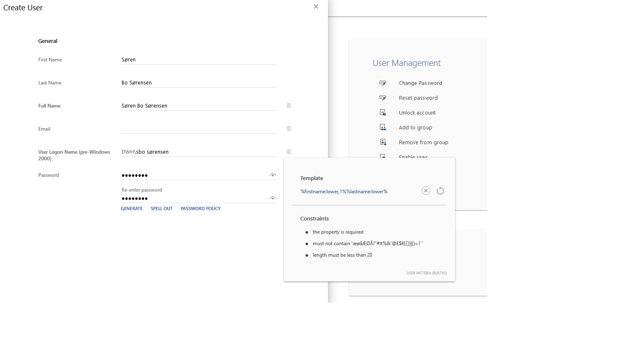Open Unlock account in User Management

417,112
